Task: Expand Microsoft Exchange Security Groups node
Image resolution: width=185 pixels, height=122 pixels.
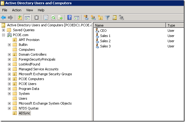Action: 9,74
